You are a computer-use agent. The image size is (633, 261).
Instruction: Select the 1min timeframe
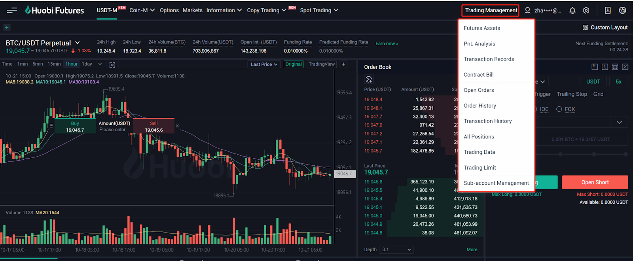(x=23, y=64)
